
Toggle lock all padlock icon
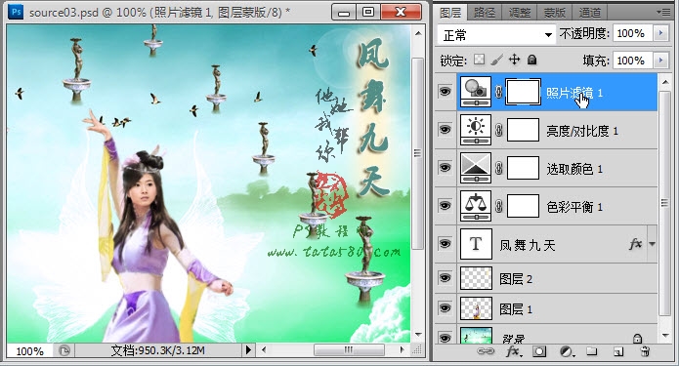[x=532, y=60]
